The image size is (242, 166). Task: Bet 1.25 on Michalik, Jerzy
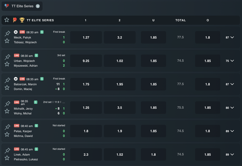click(86, 108)
